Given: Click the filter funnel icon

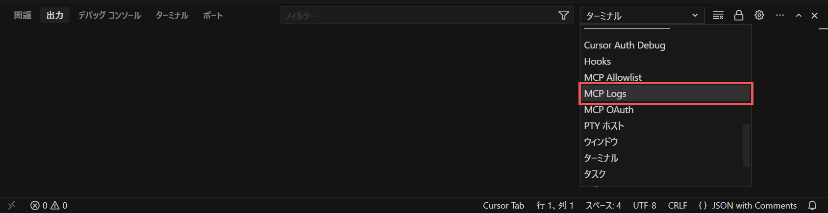Looking at the screenshot, I should pyautogui.click(x=564, y=16).
